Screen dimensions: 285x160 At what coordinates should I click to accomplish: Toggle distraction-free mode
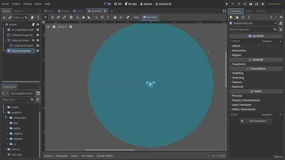click(x=224, y=11)
